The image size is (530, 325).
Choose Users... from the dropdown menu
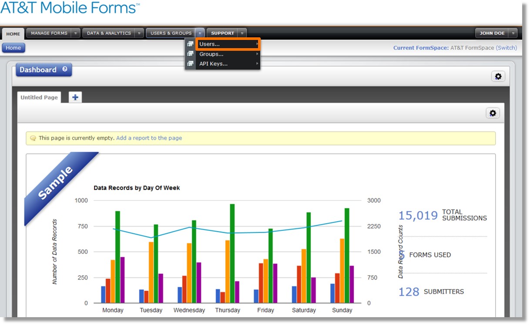[x=228, y=44]
